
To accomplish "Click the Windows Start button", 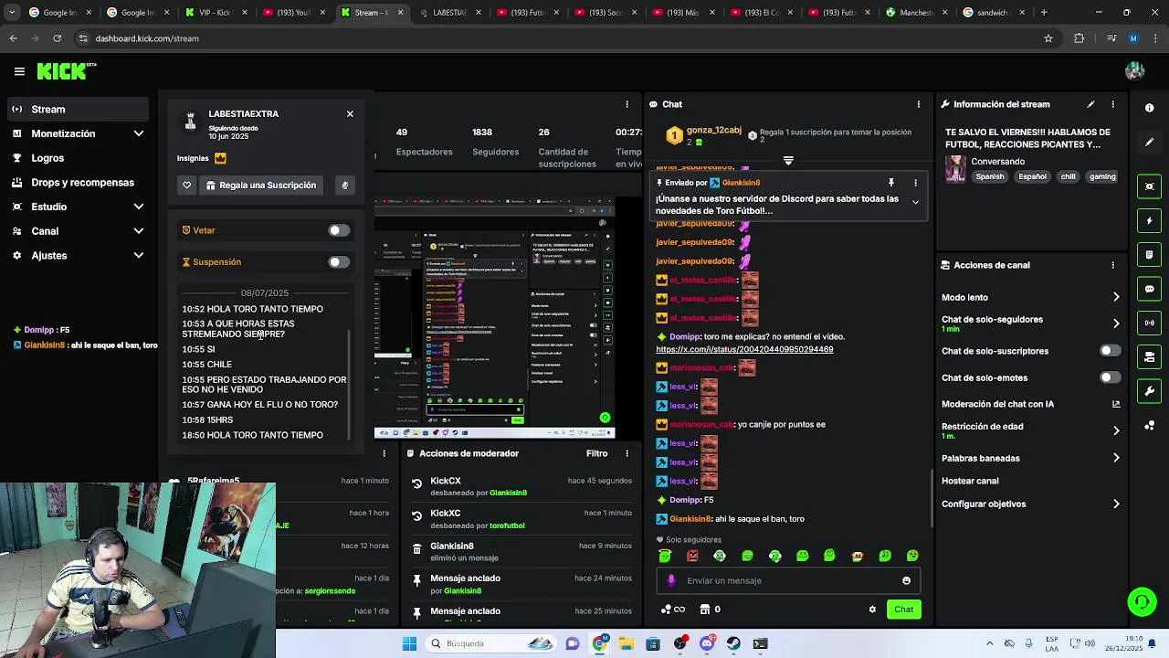I will 409,643.
